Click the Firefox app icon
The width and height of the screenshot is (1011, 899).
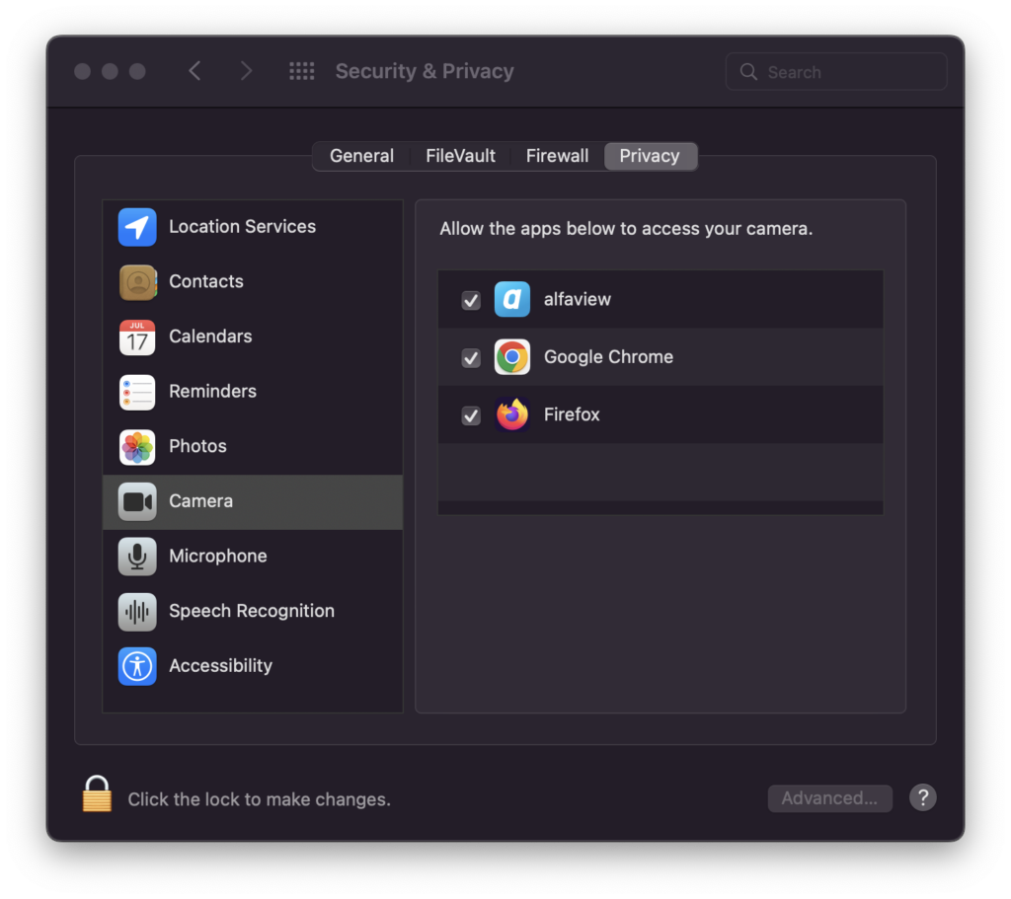coord(511,414)
